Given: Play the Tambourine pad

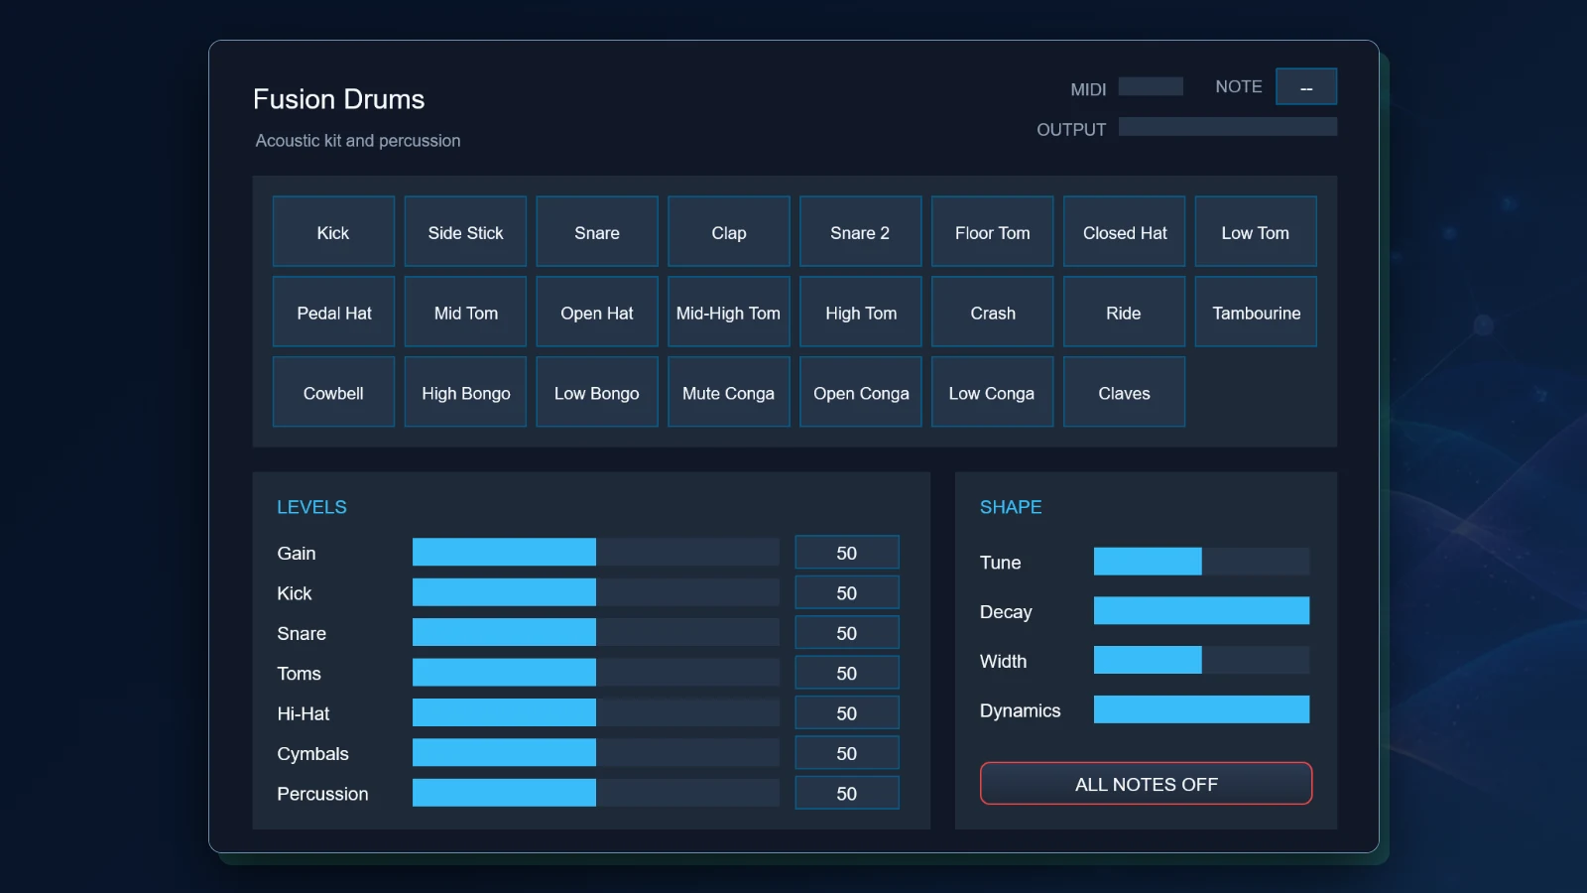Looking at the screenshot, I should (1256, 312).
